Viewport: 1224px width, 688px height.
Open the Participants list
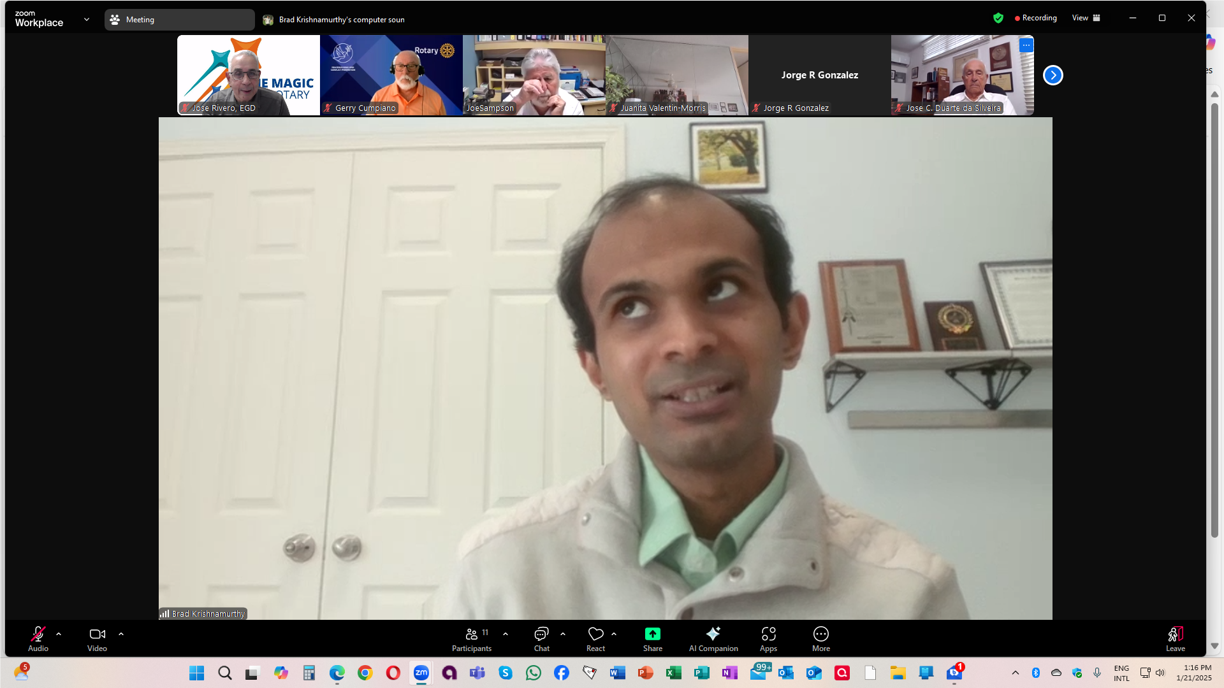pyautogui.click(x=472, y=638)
